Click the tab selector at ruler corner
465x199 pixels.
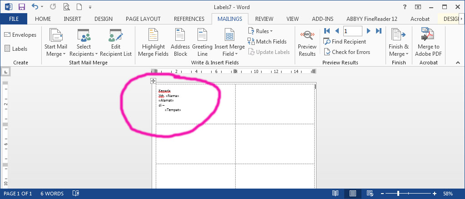pyautogui.click(x=6, y=71)
